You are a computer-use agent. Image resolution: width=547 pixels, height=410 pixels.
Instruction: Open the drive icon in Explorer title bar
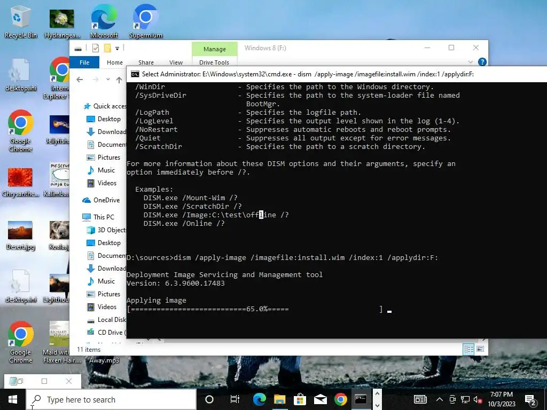click(x=78, y=49)
